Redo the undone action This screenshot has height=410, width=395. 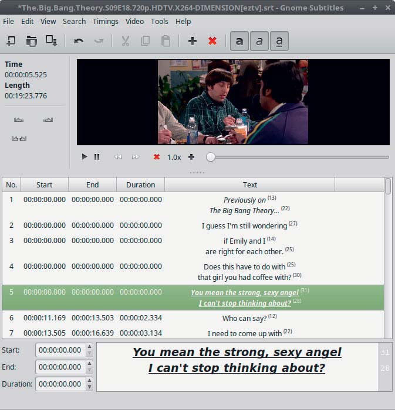(x=99, y=41)
